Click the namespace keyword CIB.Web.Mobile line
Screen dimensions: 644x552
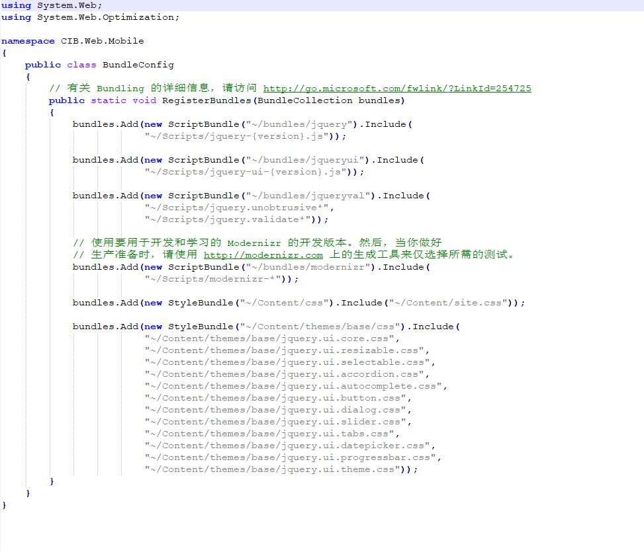[x=73, y=40]
